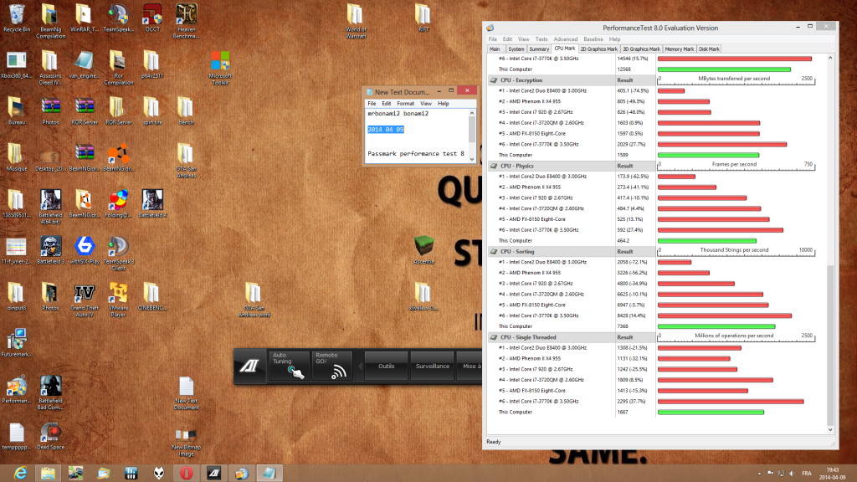Viewport: 857px width, 482px height.
Task: Click PerformanceTest scrollbar up arrow
Action: 830,58
